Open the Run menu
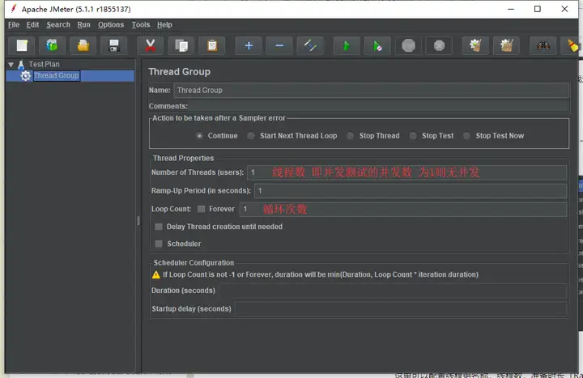 [83, 25]
